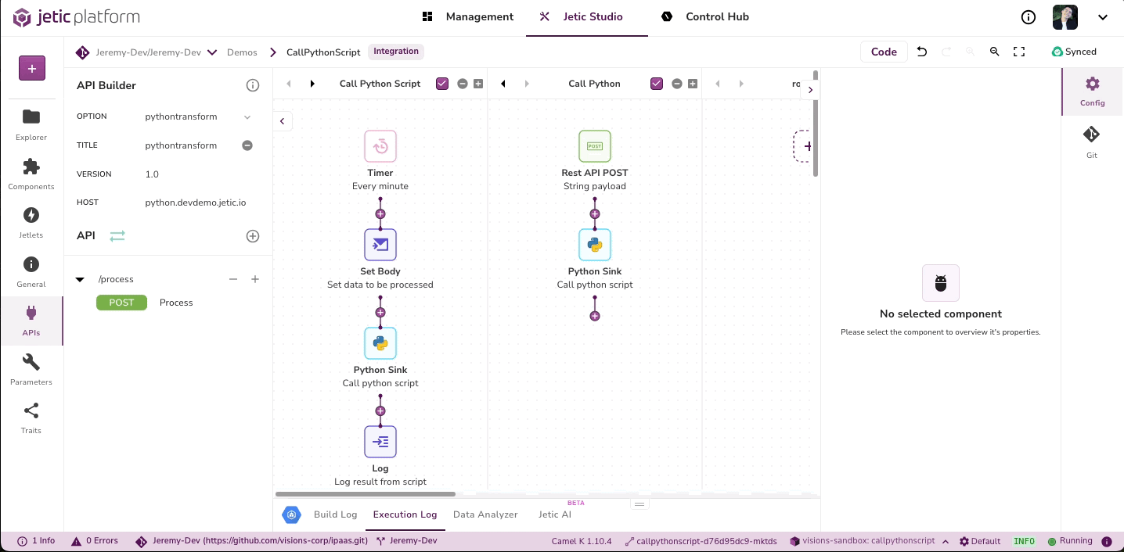Click the horizontal canvas scrollbar

click(x=366, y=494)
